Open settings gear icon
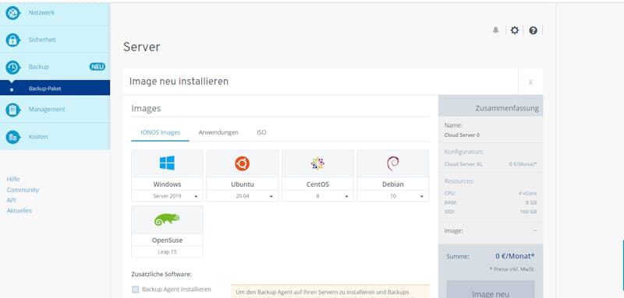624x298 pixels. (x=515, y=30)
